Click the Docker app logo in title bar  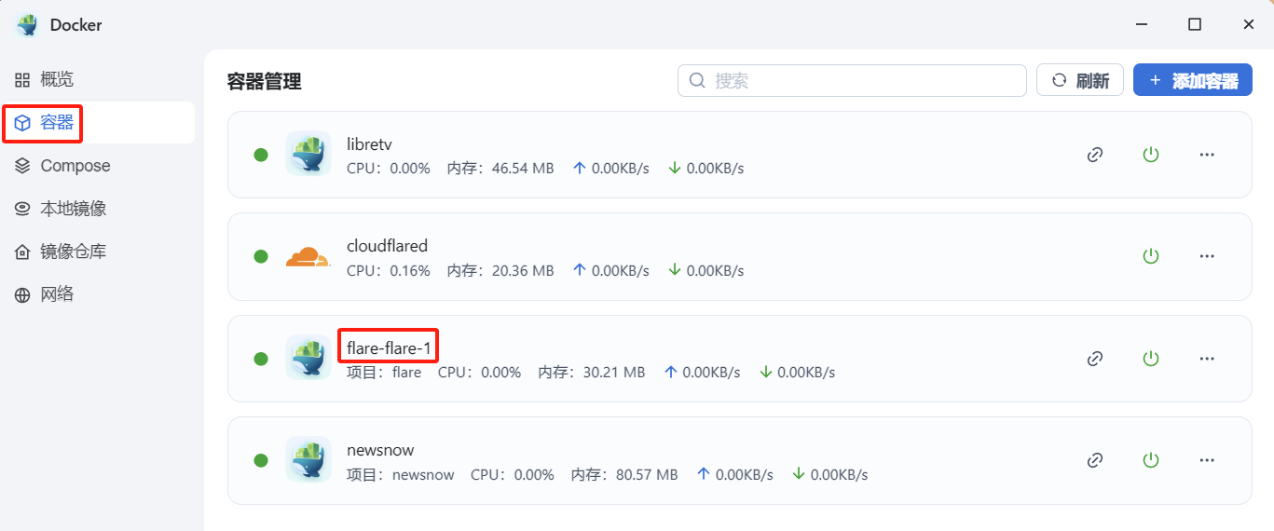coord(26,25)
